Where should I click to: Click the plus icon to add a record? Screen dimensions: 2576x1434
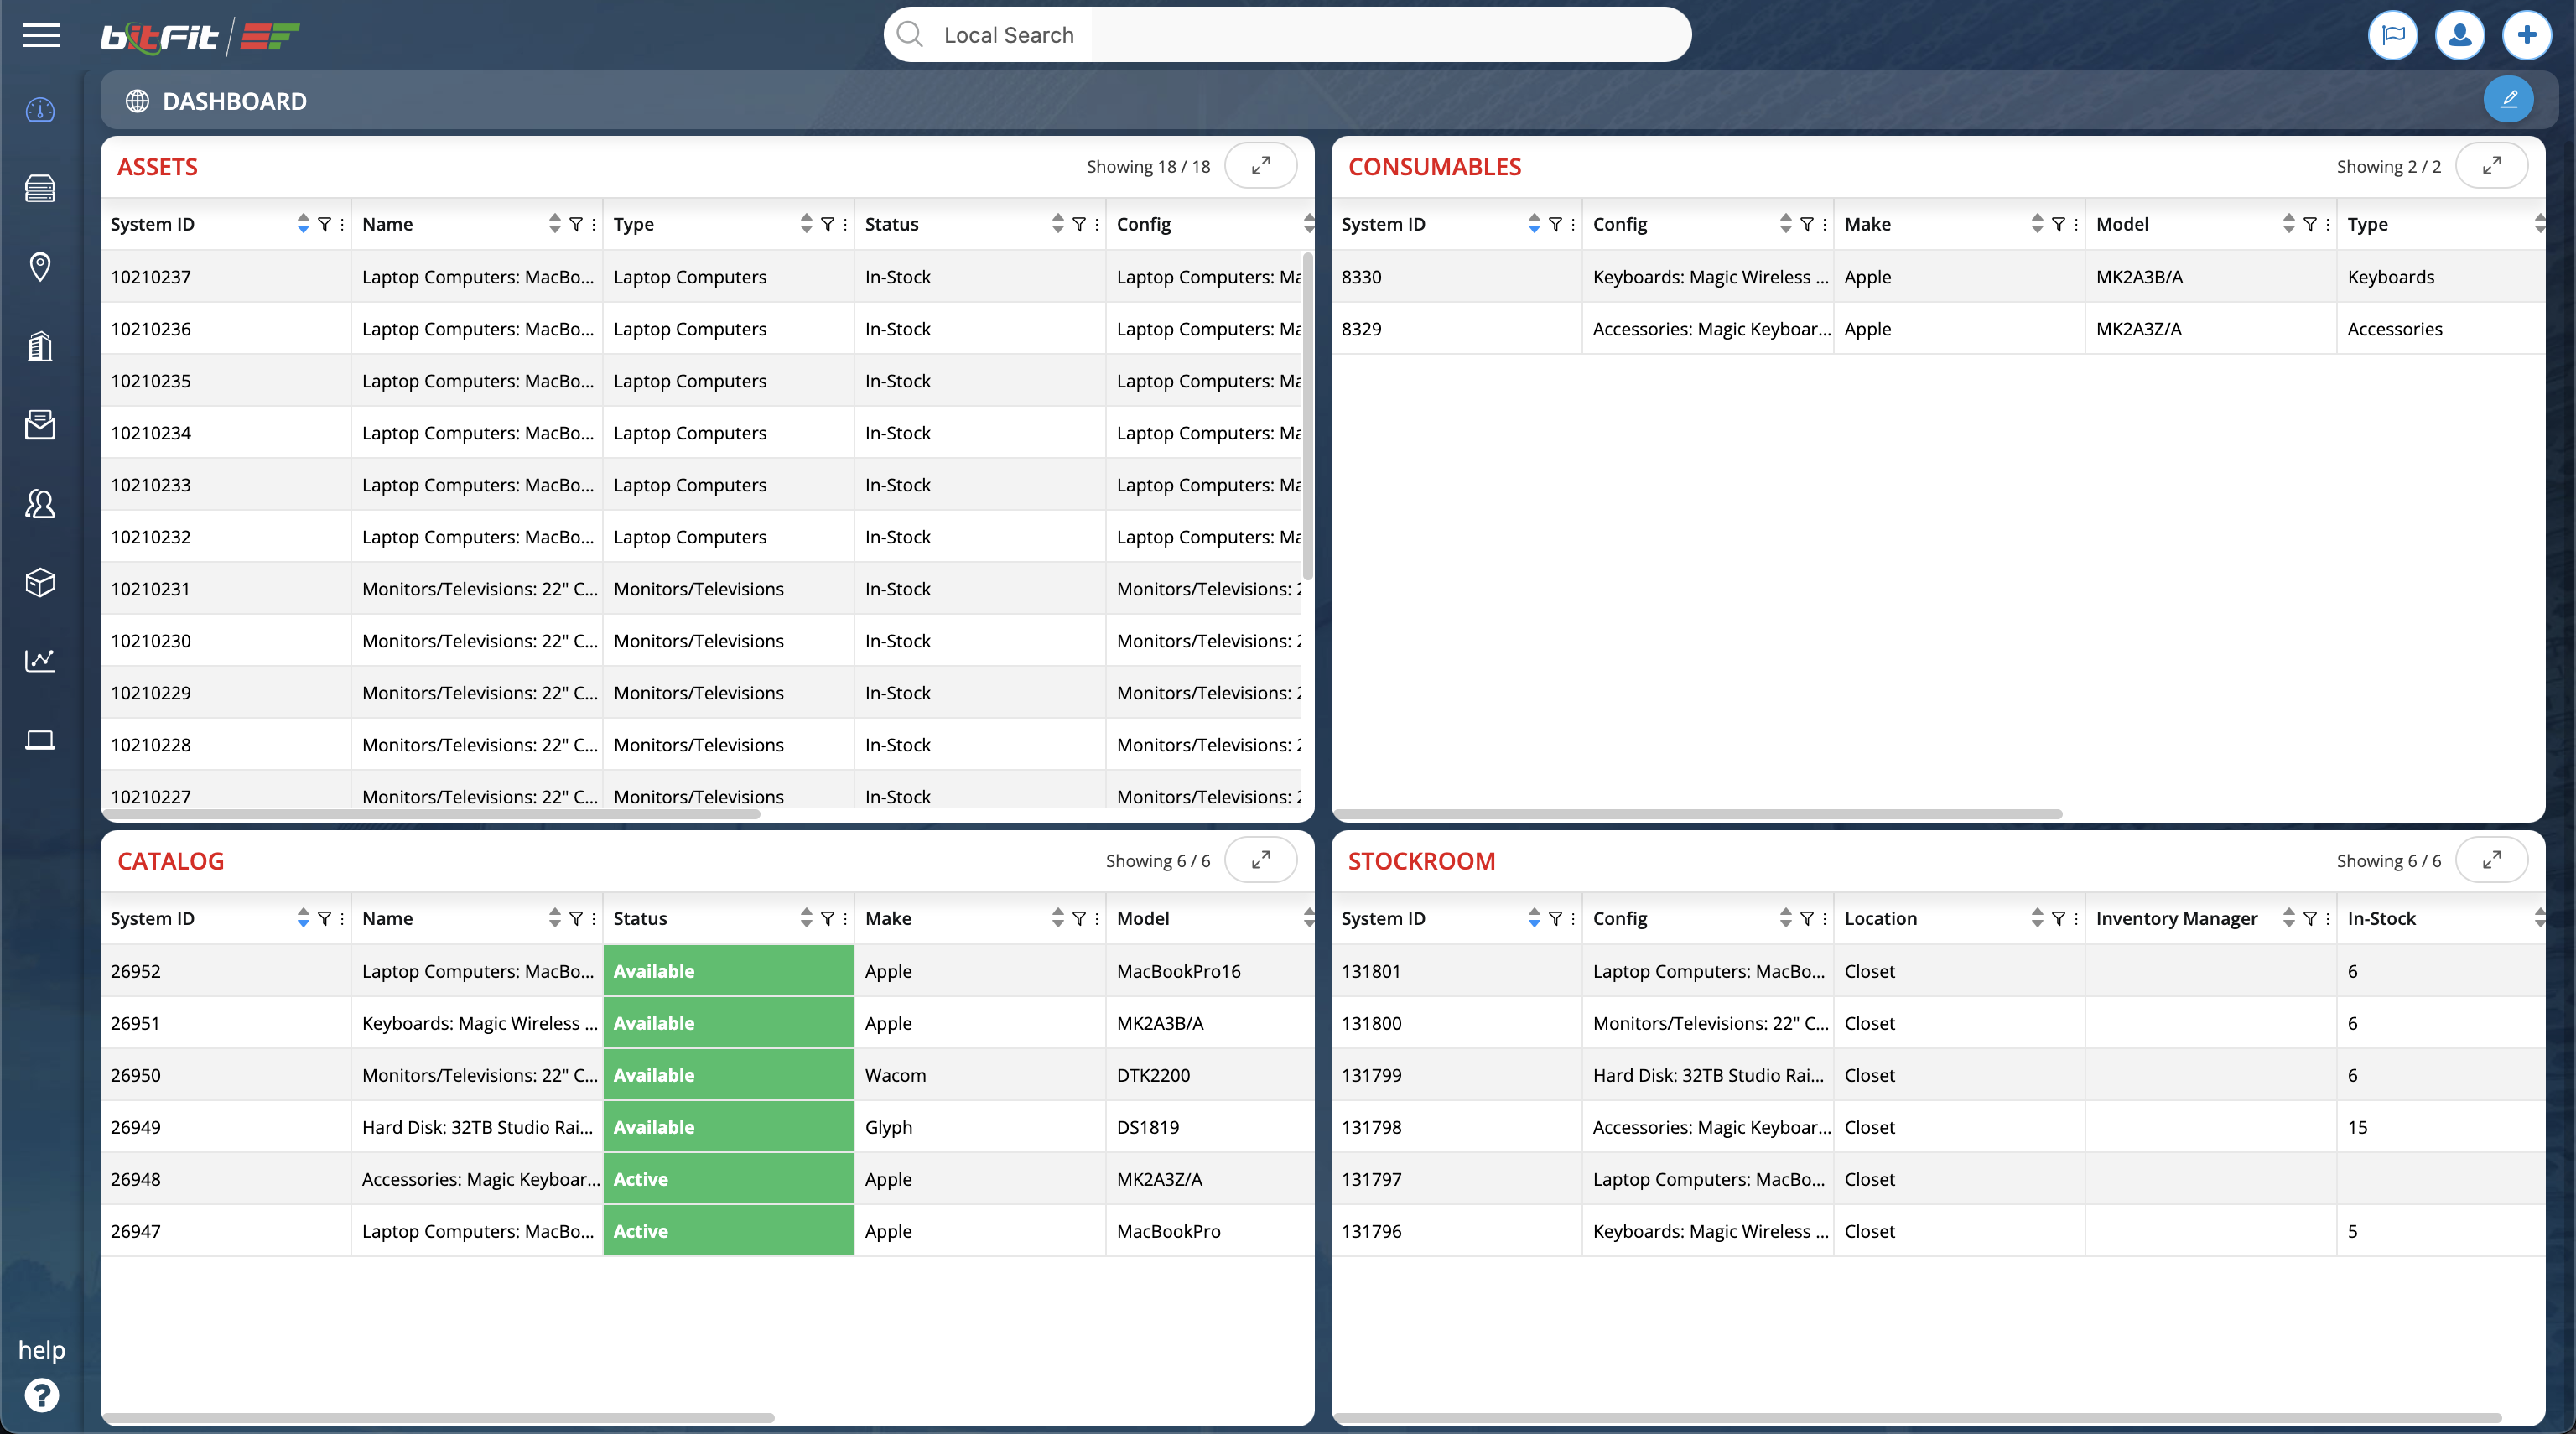[x=2527, y=35]
